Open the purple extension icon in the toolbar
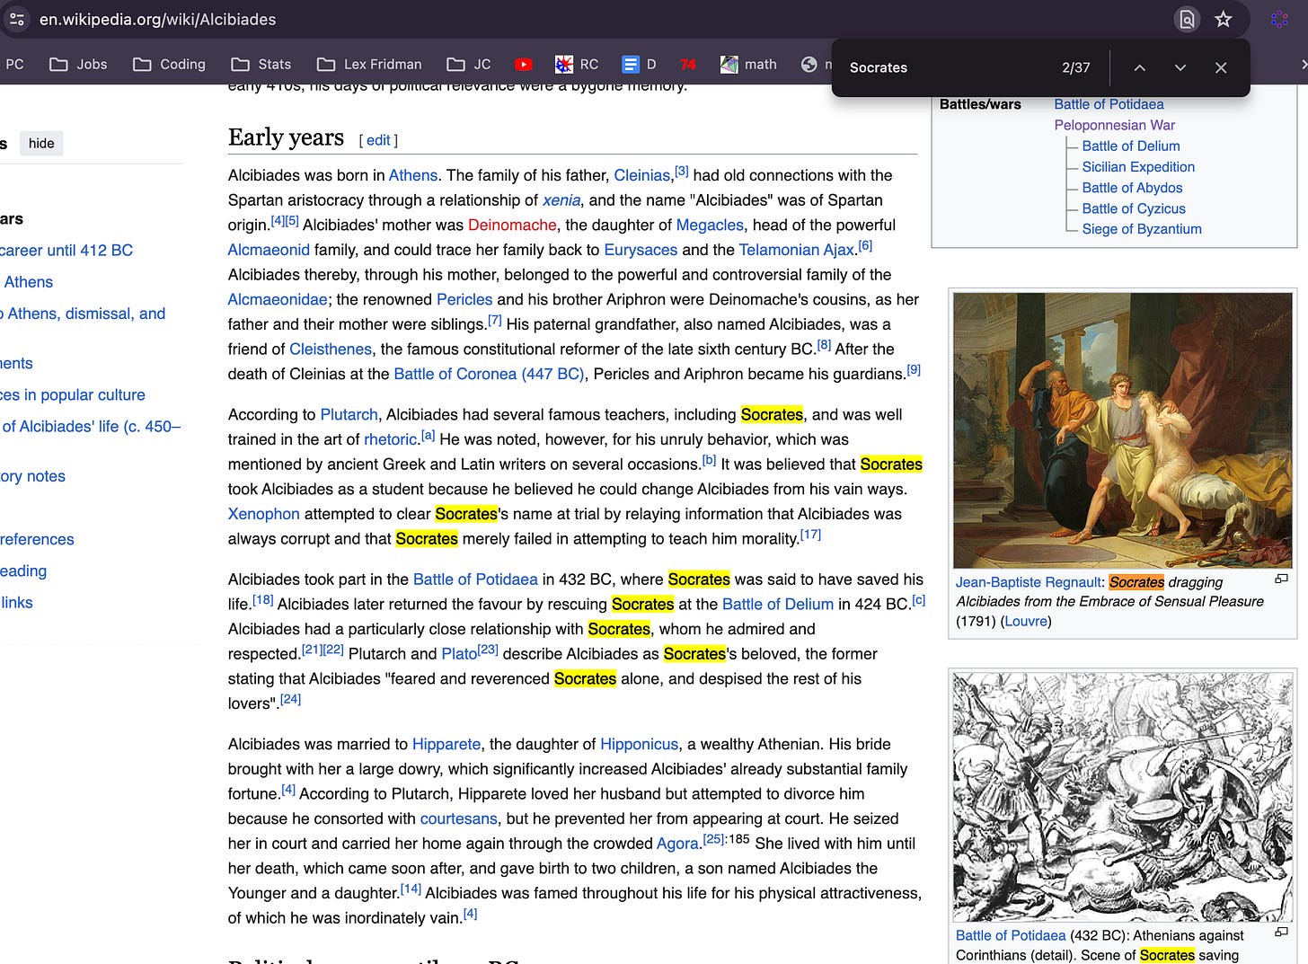The width and height of the screenshot is (1308, 964). point(1279,19)
